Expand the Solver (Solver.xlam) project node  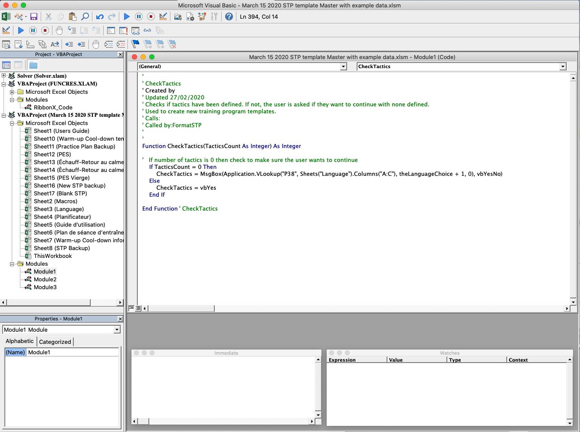(4, 76)
